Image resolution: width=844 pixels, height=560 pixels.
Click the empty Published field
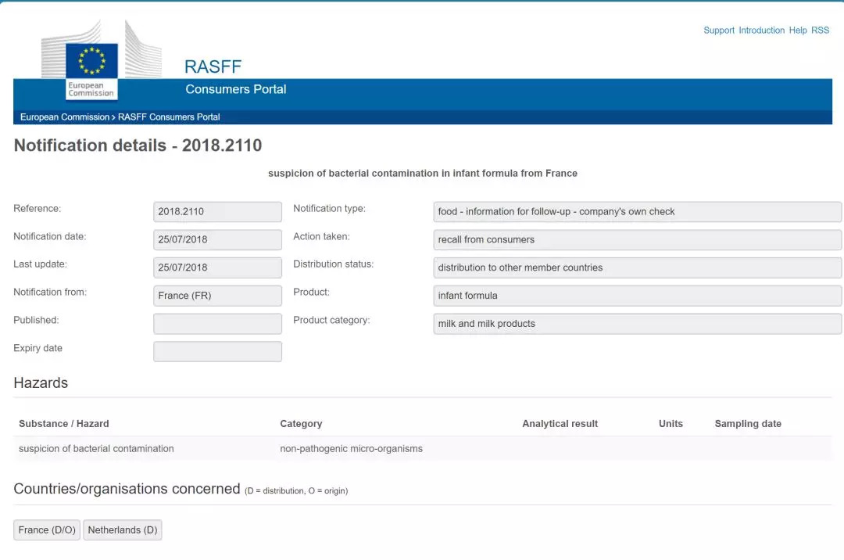(x=217, y=324)
